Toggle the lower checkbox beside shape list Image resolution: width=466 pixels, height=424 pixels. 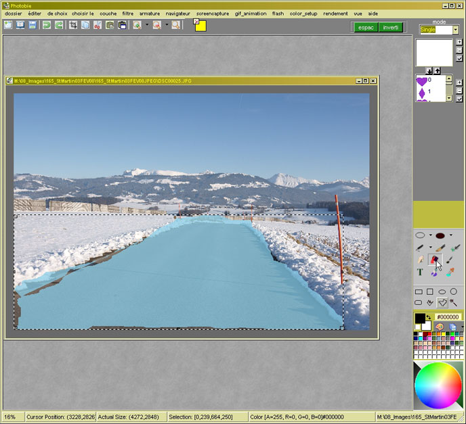click(x=459, y=98)
